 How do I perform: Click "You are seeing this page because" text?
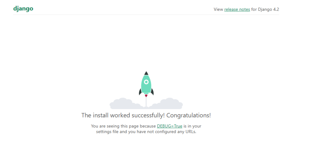coord(123,126)
